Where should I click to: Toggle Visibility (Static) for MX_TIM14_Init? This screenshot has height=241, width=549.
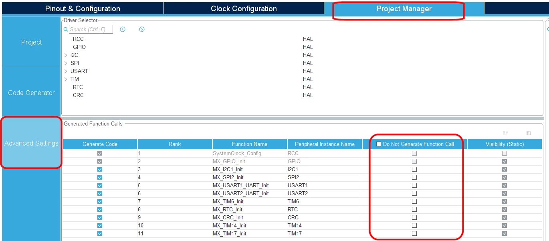coord(505,225)
